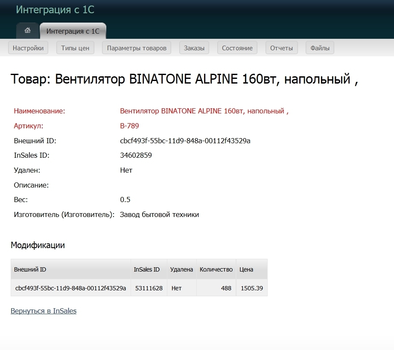
Task: Open Отчеты section
Action: (281, 48)
